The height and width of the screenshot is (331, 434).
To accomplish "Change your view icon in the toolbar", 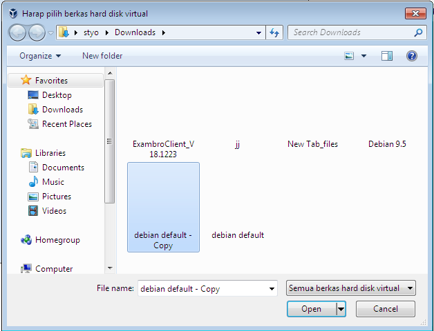I will [349, 56].
